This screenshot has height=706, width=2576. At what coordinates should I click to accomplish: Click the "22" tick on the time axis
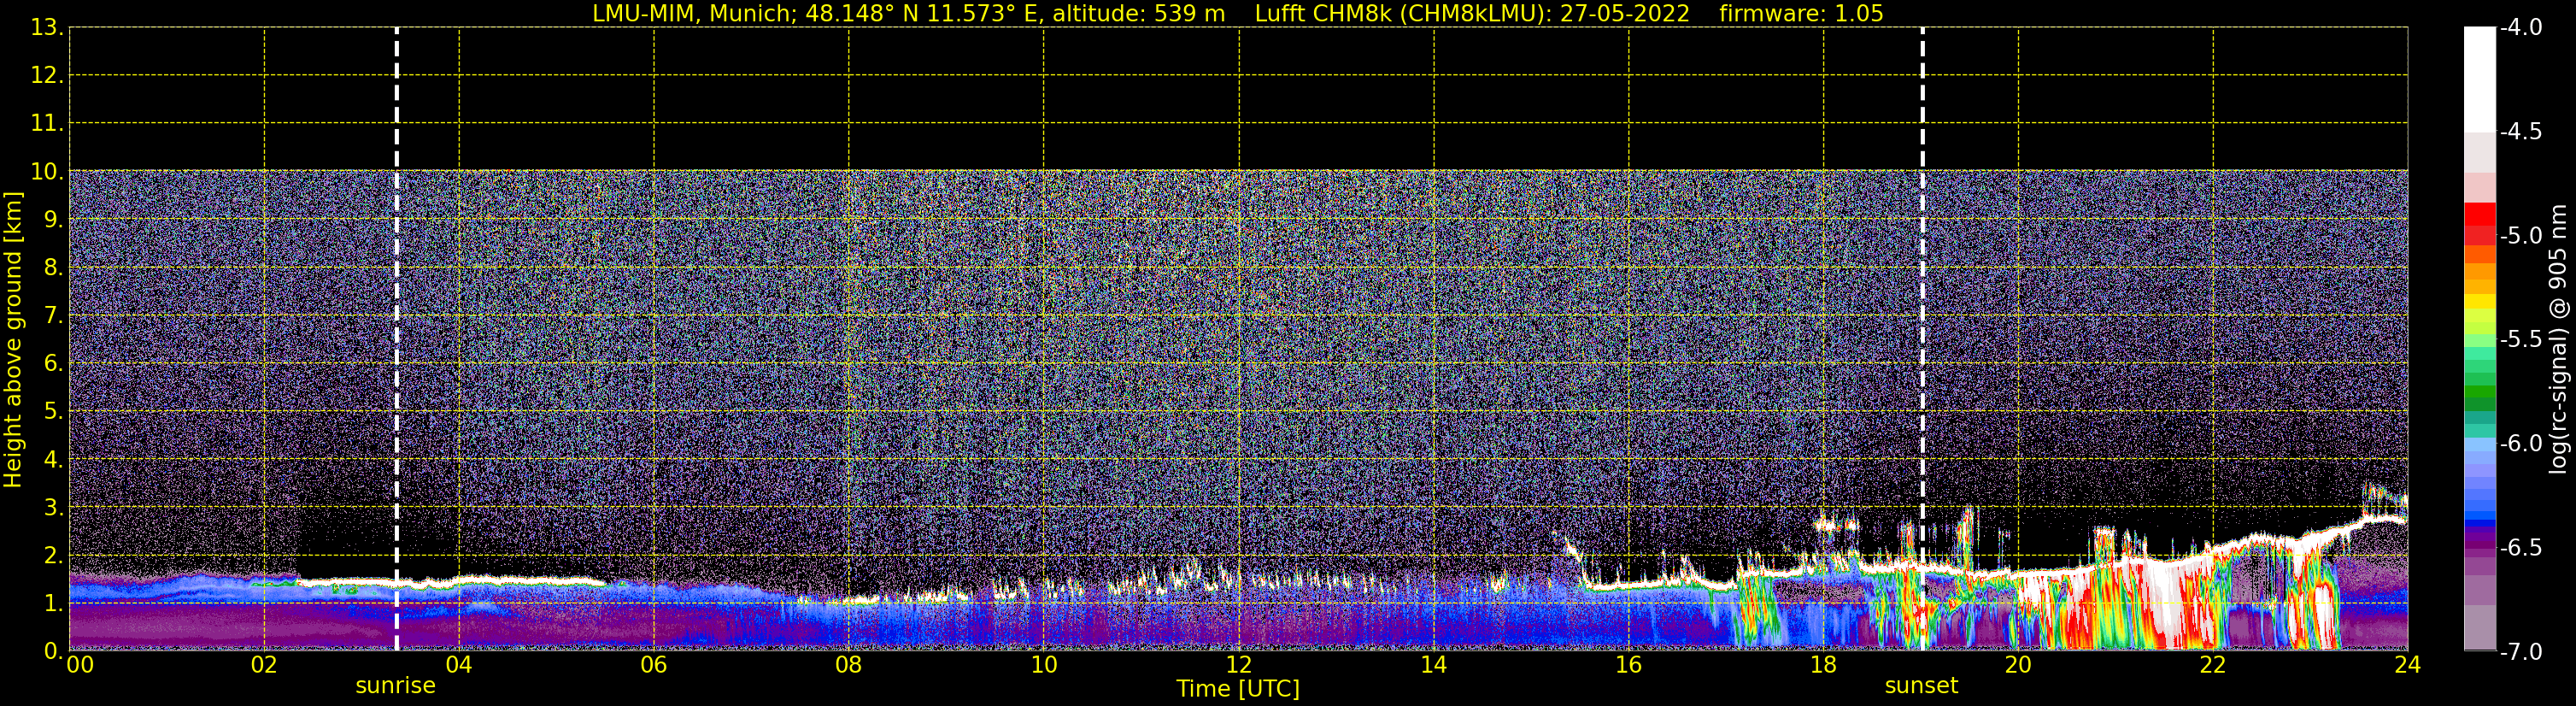click(2213, 665)
